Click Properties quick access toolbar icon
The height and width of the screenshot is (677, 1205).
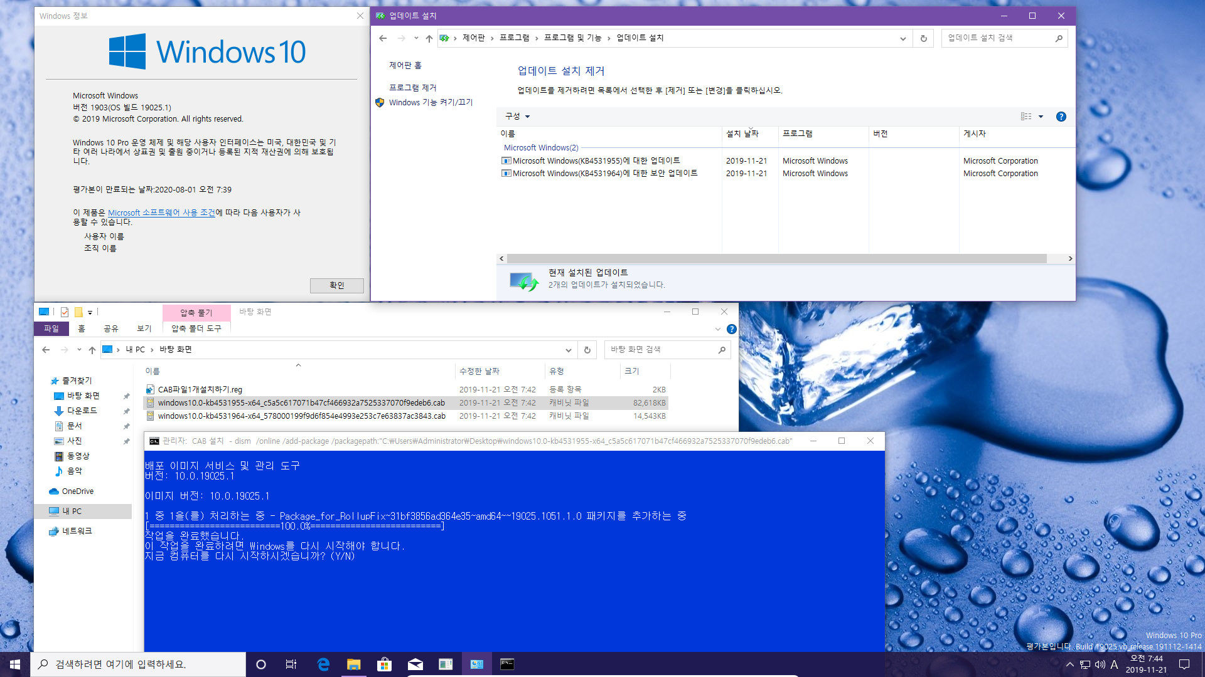tap(65, 312)
